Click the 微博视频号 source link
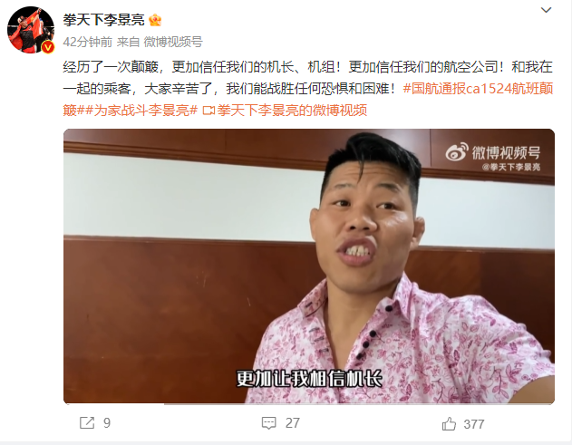 (173, 42)
